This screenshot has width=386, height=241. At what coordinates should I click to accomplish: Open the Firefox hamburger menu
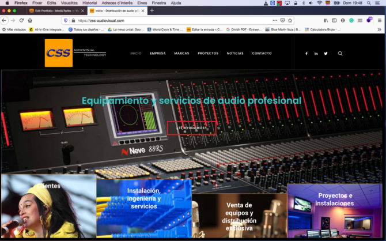pyautogui.click(x=379, y=20)
